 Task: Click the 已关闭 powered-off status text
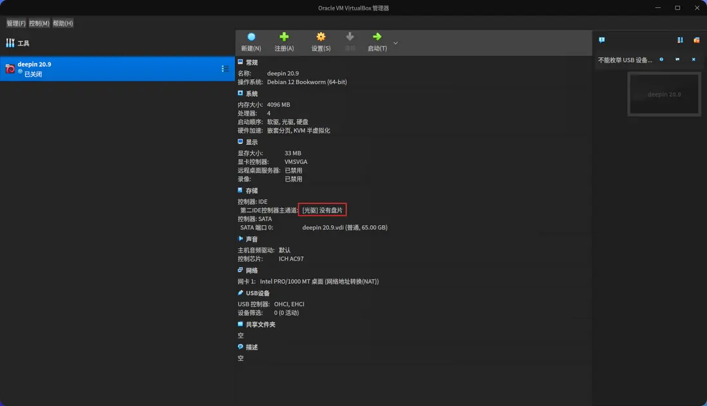click(x=33, y=75)
